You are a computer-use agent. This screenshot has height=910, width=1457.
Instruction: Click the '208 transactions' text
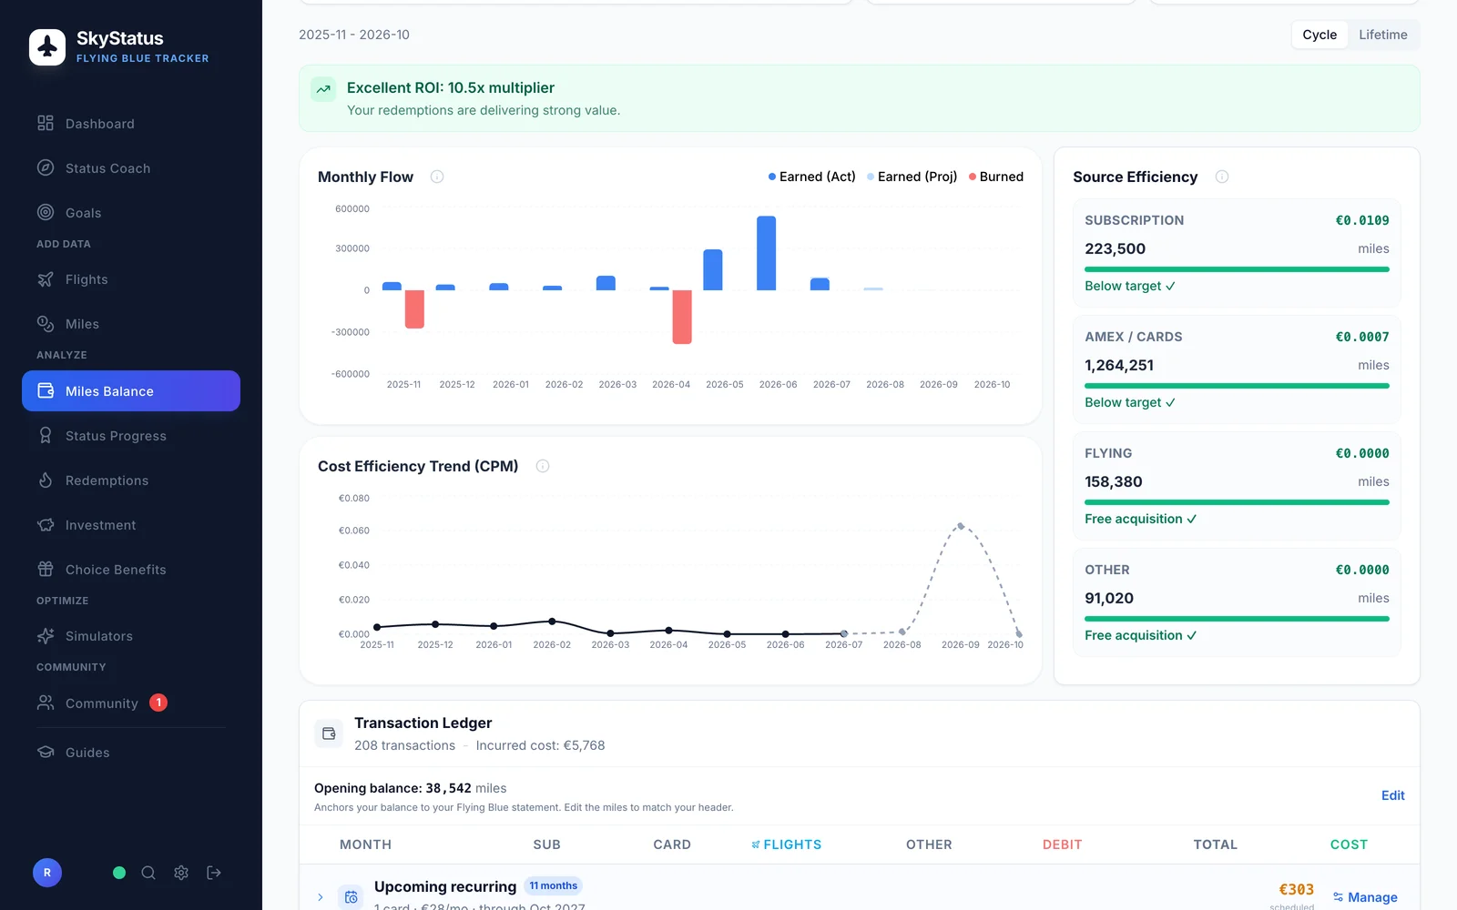pyautogui.click(x=404, y=745)
